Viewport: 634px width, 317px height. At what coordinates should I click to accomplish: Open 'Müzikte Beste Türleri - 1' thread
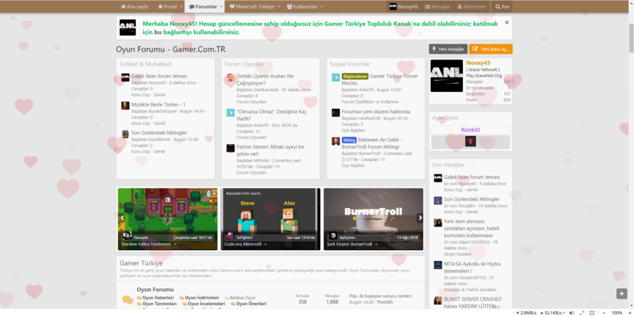click(x=158, y=104)
